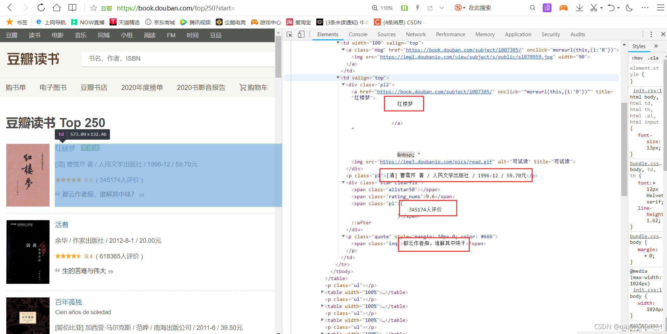Viewport: 667px width, 334px height.
Task: Open the browser hamburger menu
Action: click(660, 8)
